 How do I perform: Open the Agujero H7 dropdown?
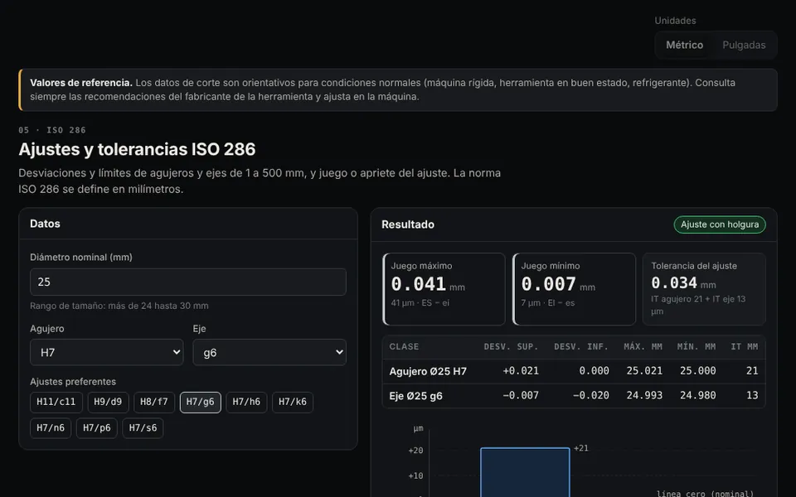pos(107,353)
